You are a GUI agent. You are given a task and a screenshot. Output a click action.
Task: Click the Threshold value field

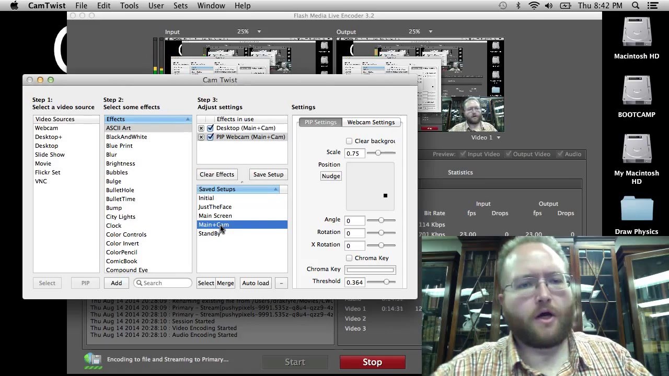click(354, 282)
